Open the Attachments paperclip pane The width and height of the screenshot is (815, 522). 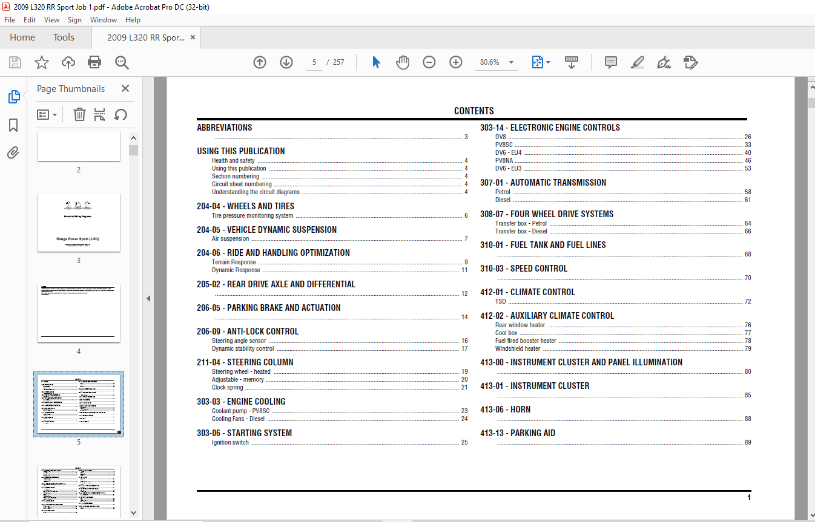(x=13, y=153)
